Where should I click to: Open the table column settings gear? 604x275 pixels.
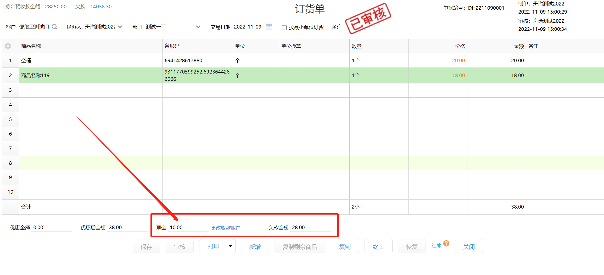click(8, 46)
